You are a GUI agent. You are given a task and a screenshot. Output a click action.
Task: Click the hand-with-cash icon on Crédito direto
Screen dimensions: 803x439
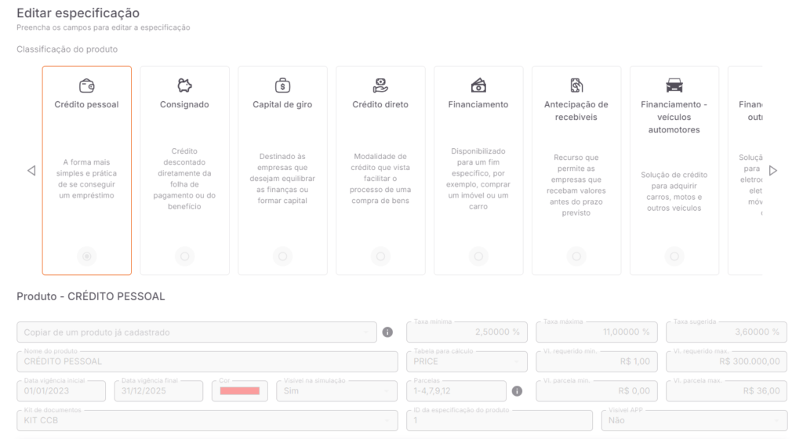pyautogui.click(x=380, y=85)
